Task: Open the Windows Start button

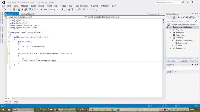Action: 3,110
